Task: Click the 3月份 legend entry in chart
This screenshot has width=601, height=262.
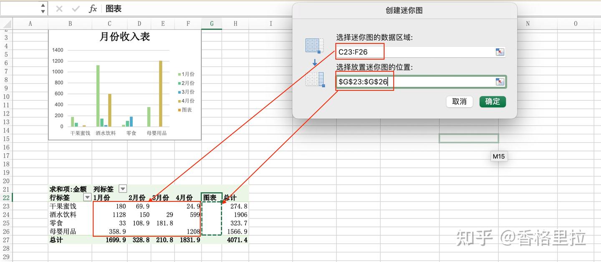Action: [186, 92]
